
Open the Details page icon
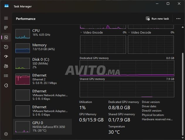6,76
